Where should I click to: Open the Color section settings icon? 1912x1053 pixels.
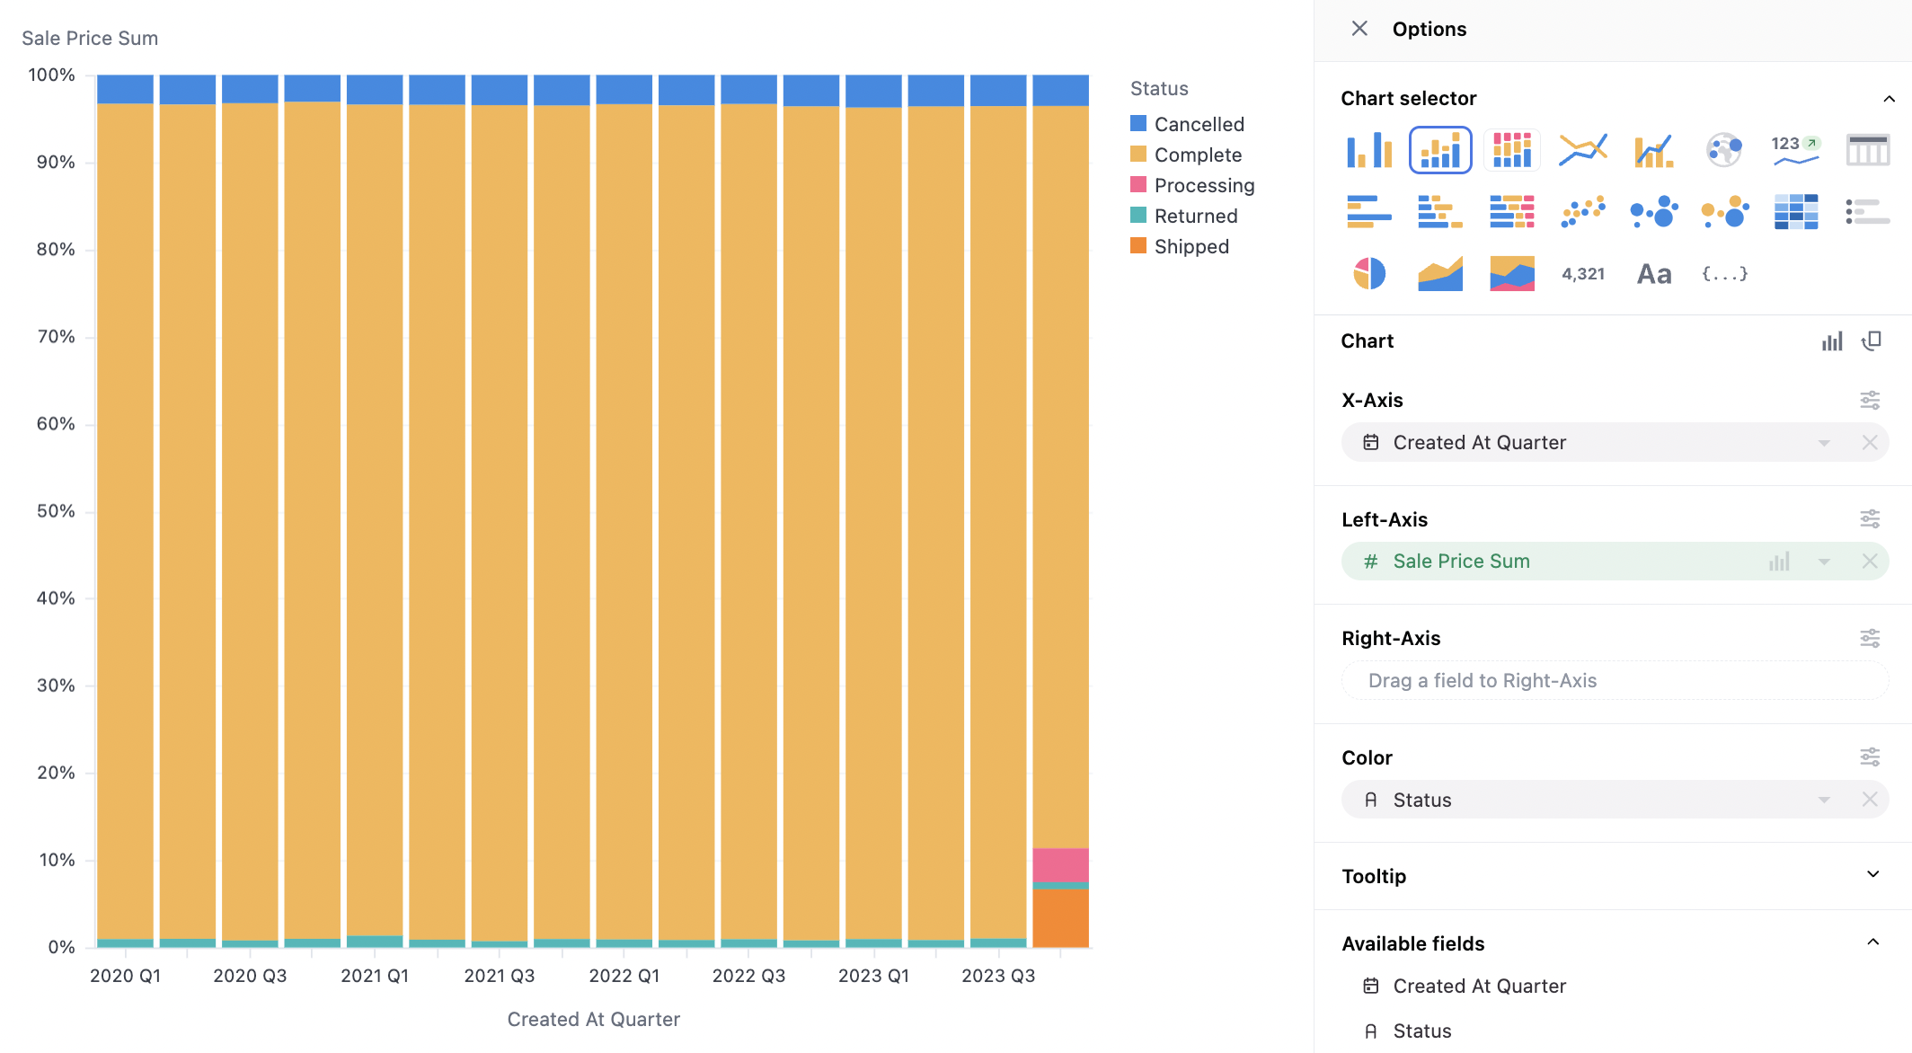click(1869, 757)
